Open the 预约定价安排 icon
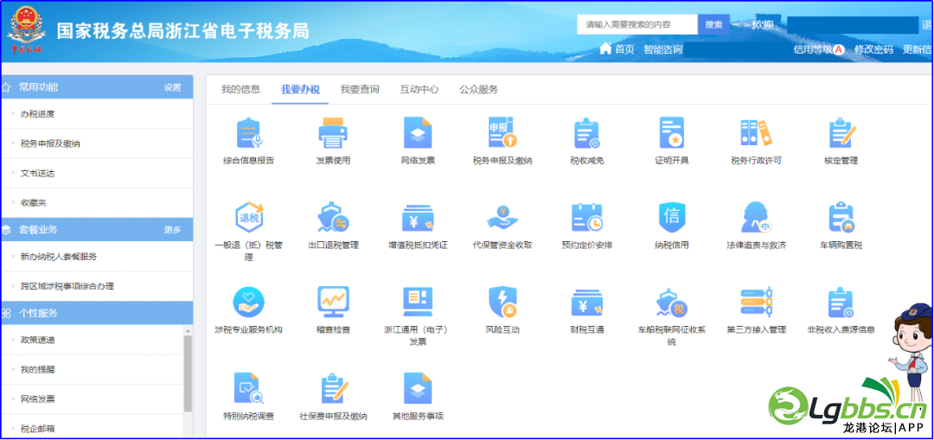This screenshot has height=440, width=934. [586, 218]
